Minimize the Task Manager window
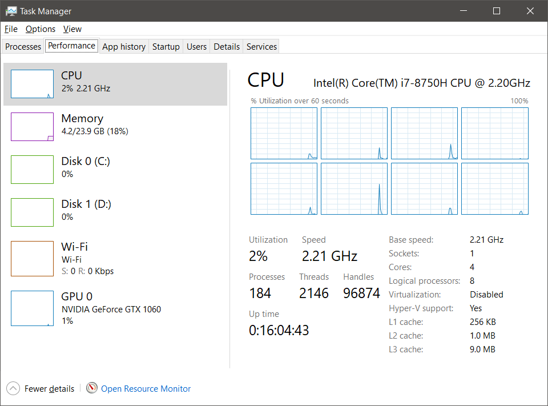548x406 pixels. click(x=464, y=11)
